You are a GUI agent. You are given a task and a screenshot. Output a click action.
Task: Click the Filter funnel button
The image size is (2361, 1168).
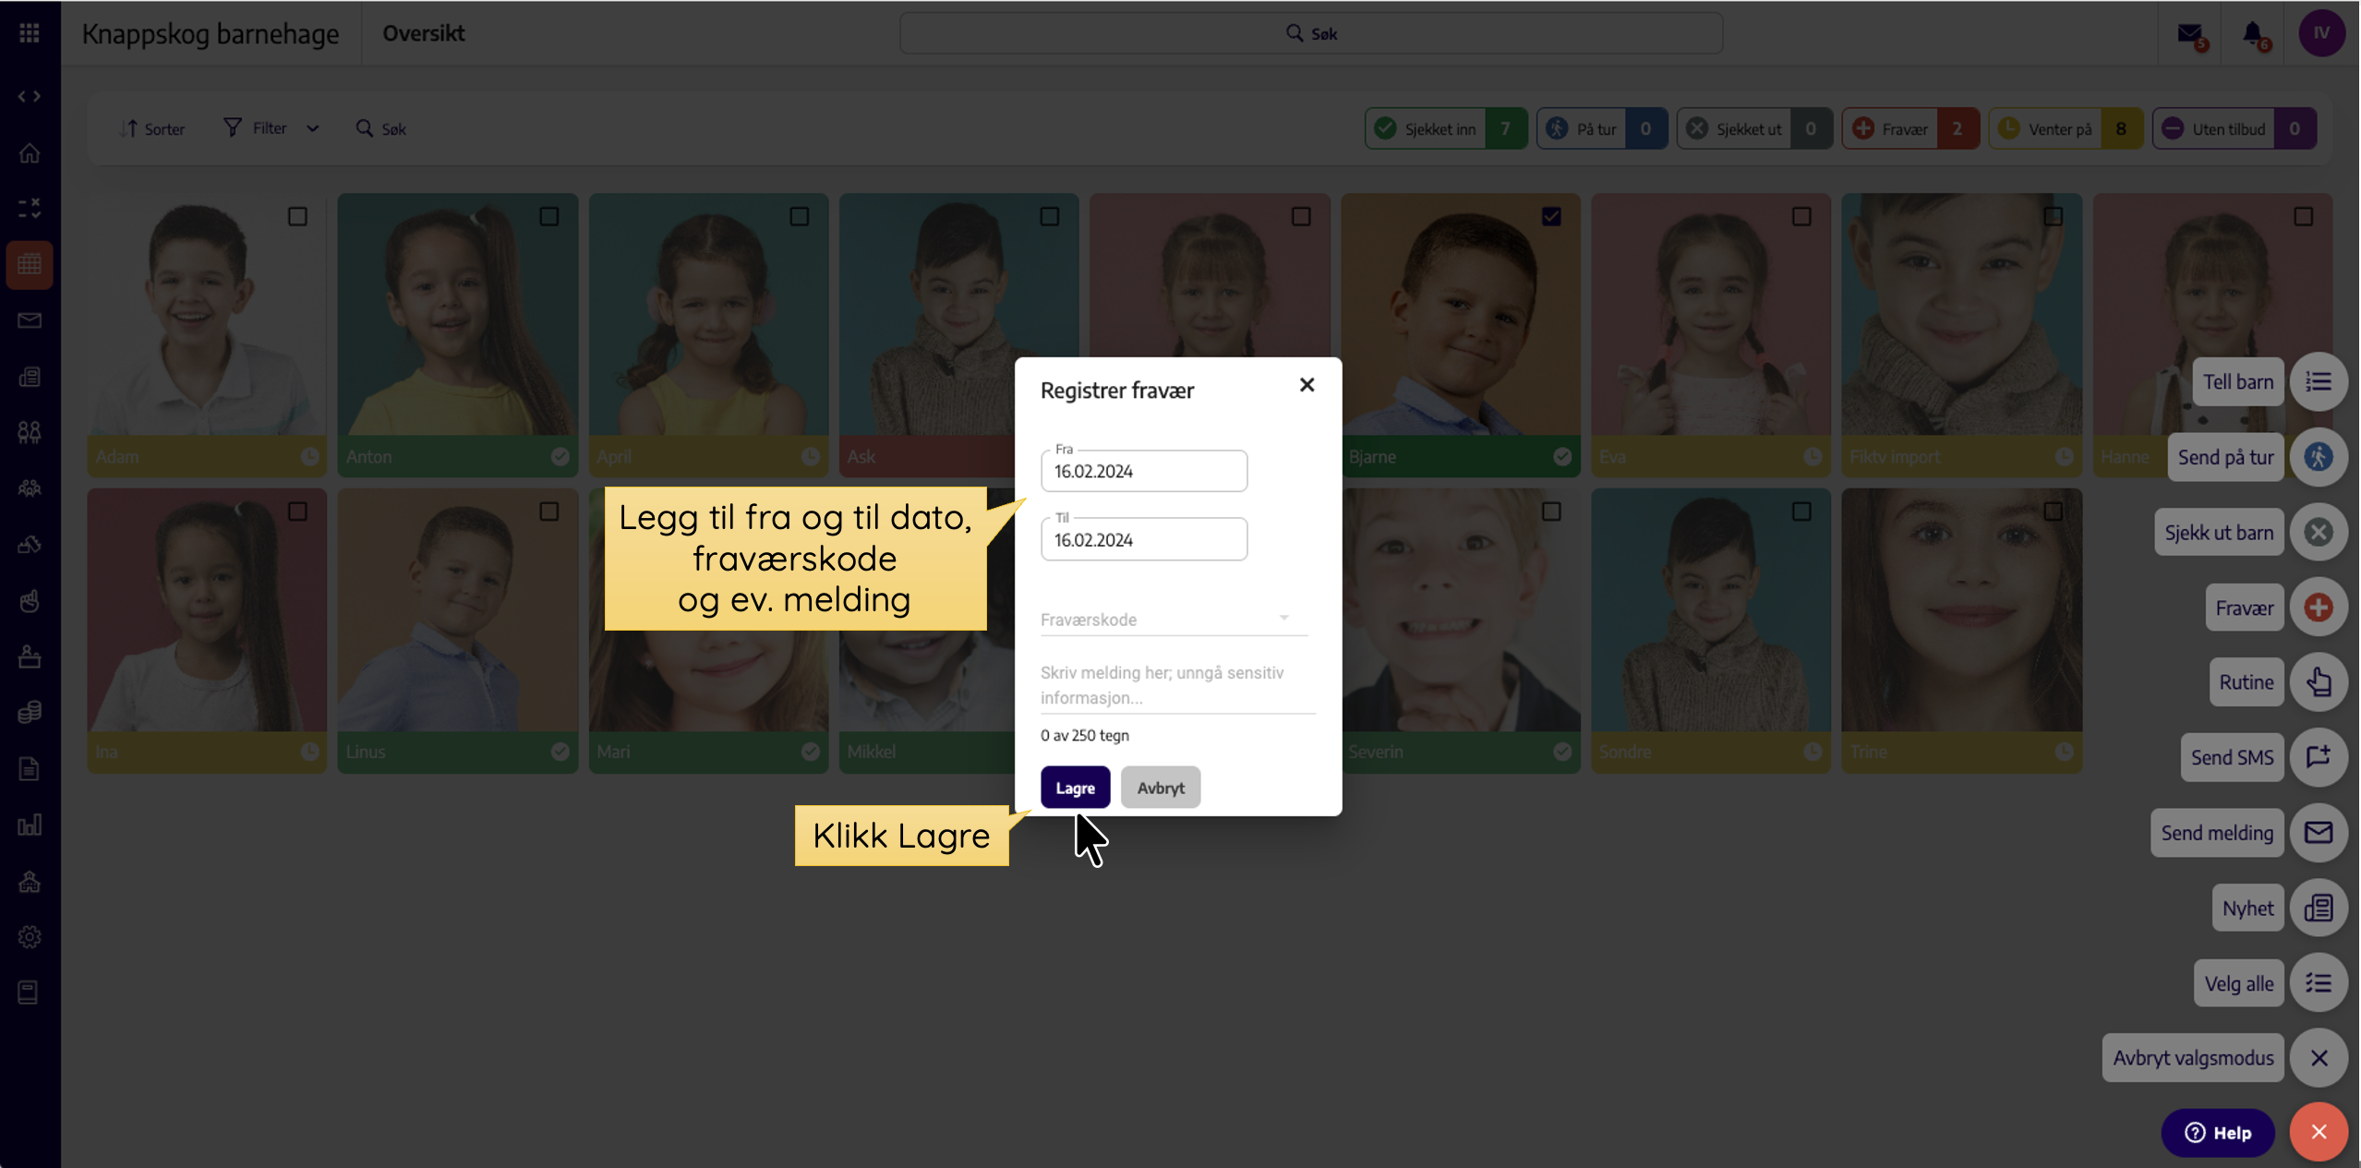pyautogui.click(x=256, y=127)
